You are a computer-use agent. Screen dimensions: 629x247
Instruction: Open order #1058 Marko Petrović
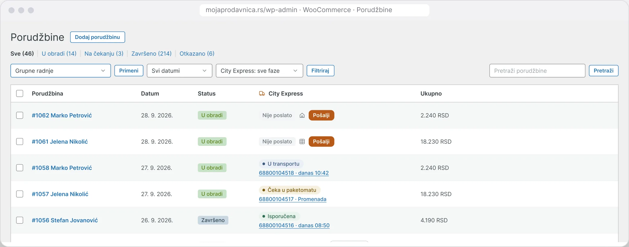62,168
